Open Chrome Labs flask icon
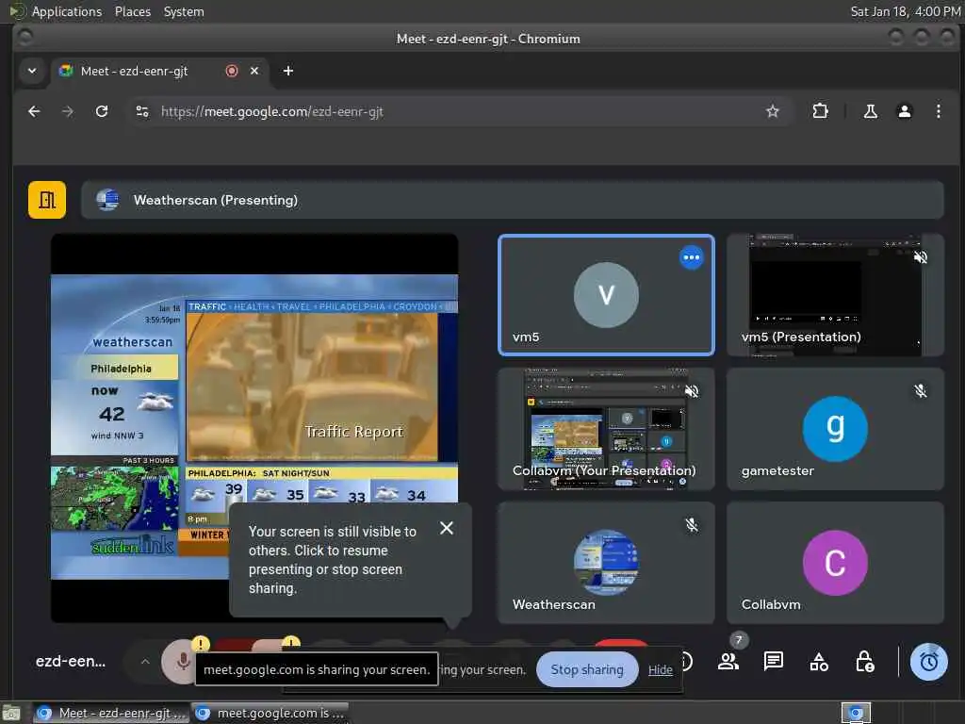The image size is (965, 724). tap(870, 111)
